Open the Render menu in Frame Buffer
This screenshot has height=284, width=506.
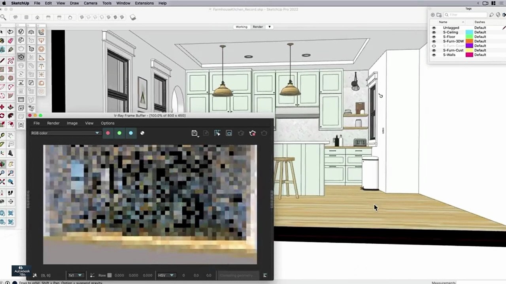pos(53,123)
